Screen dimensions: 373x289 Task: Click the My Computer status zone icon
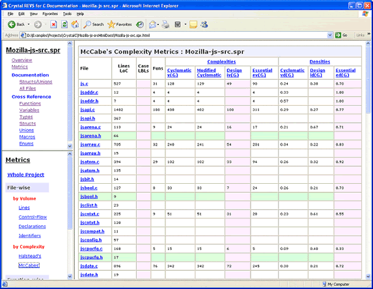[x=324, y=284]
